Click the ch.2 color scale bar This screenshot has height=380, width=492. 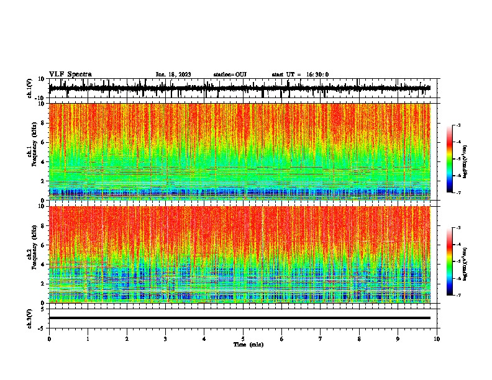[450, 261]
